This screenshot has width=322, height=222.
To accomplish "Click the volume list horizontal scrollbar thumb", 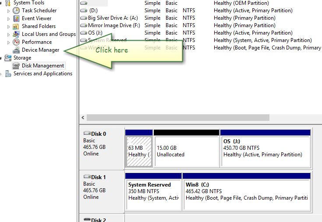I will click(178, 117).
